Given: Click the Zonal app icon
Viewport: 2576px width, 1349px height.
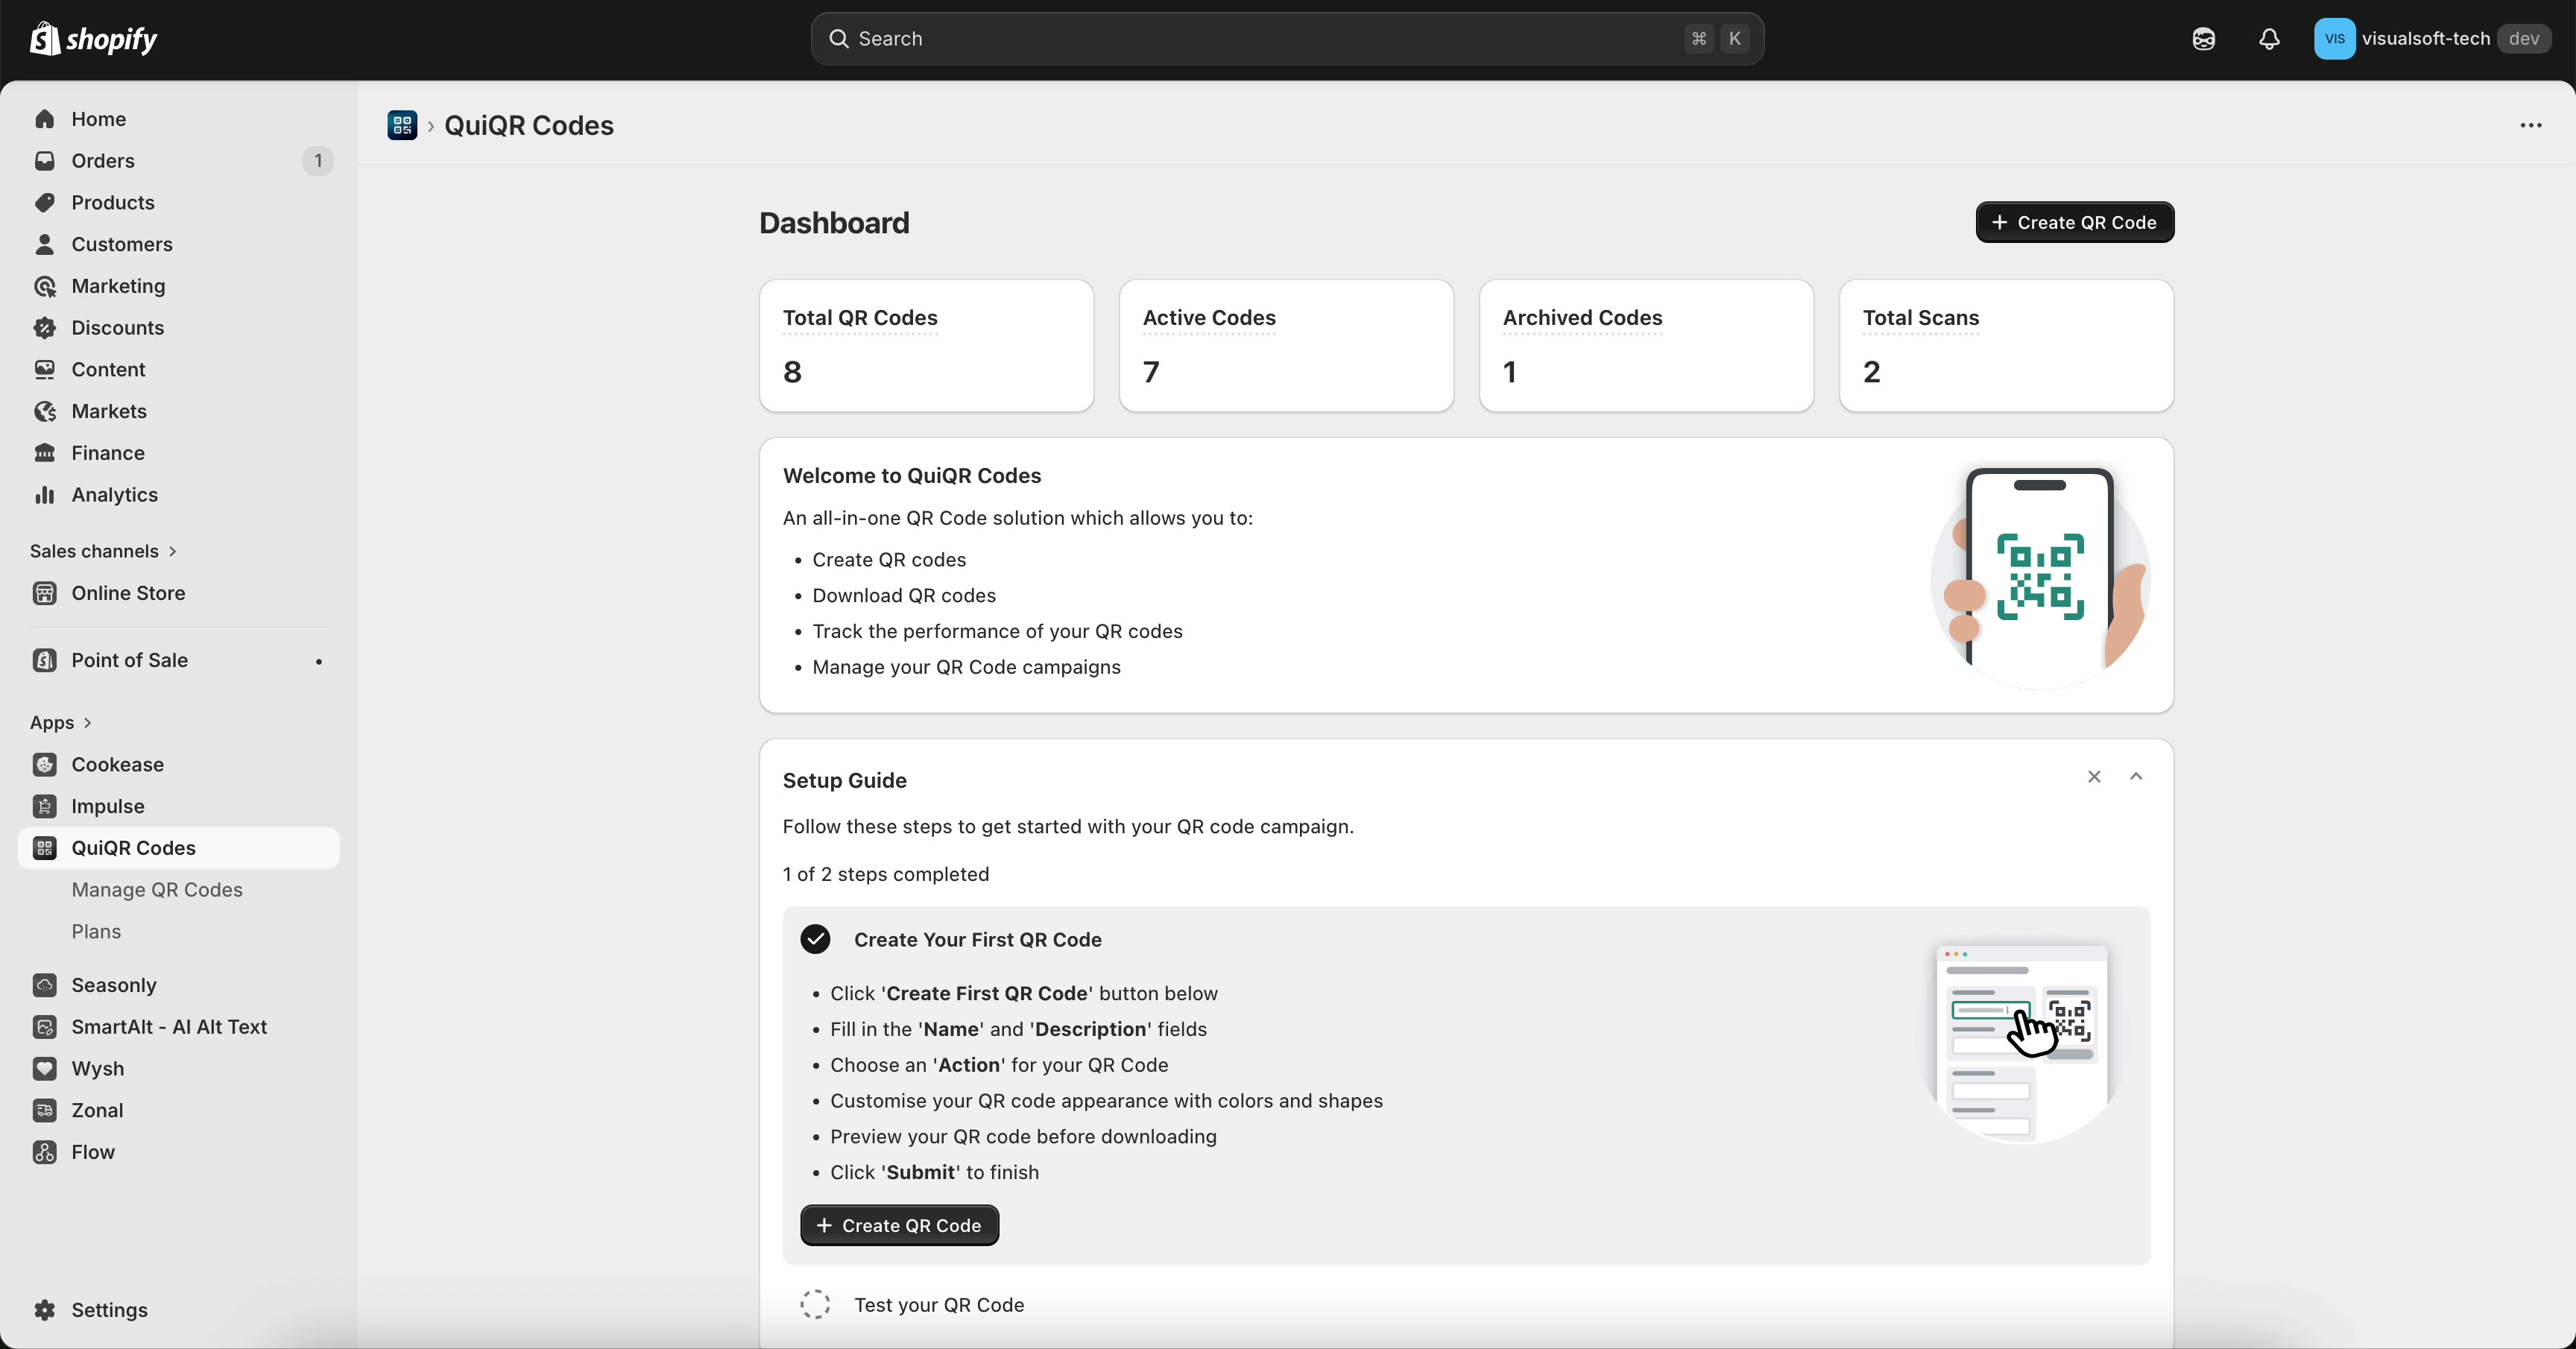Looking at the screenshot, I should point(45,1110).
